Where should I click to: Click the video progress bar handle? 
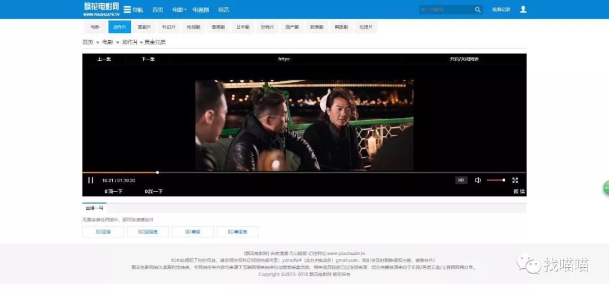157,172
